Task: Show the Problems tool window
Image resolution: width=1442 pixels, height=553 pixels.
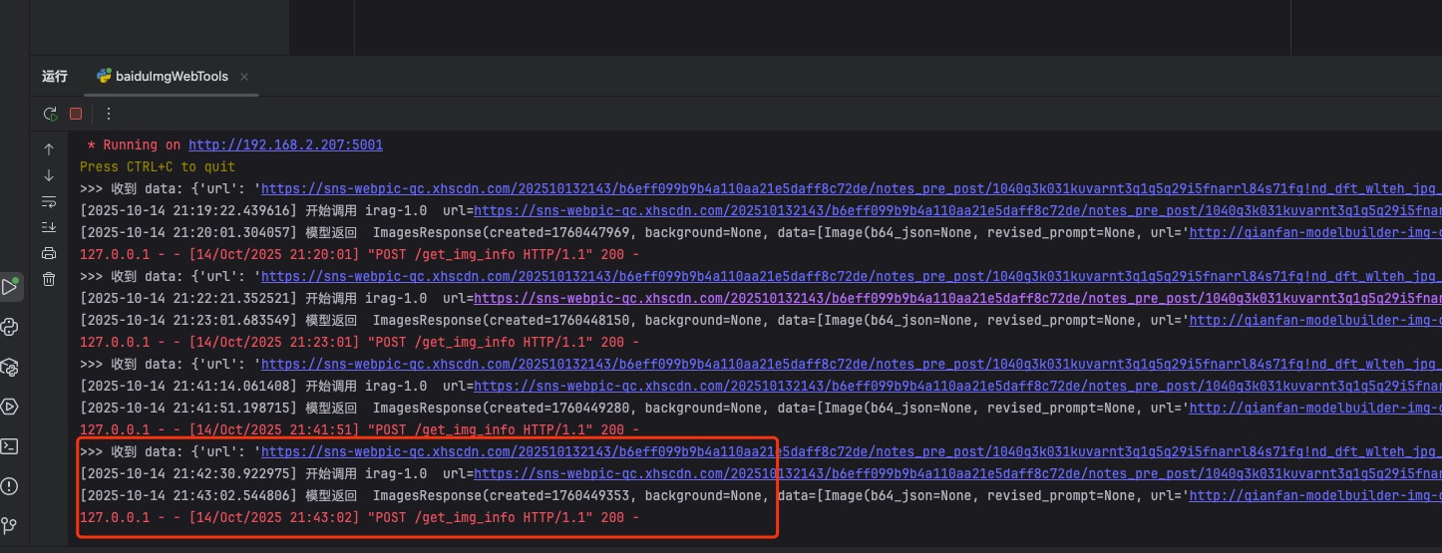Action: tap(10, 486)
